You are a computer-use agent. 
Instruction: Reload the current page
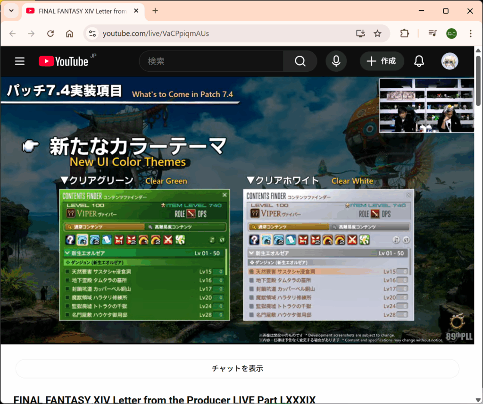pos(50,34)
